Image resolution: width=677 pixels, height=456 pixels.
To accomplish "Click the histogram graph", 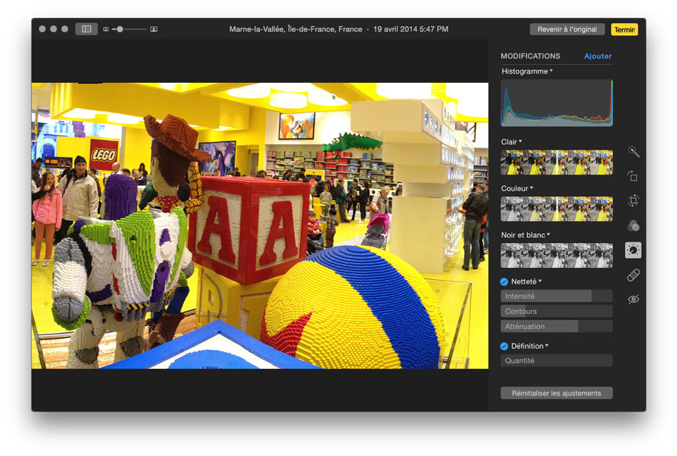I will pyautogui.click(x=557, y=103).
